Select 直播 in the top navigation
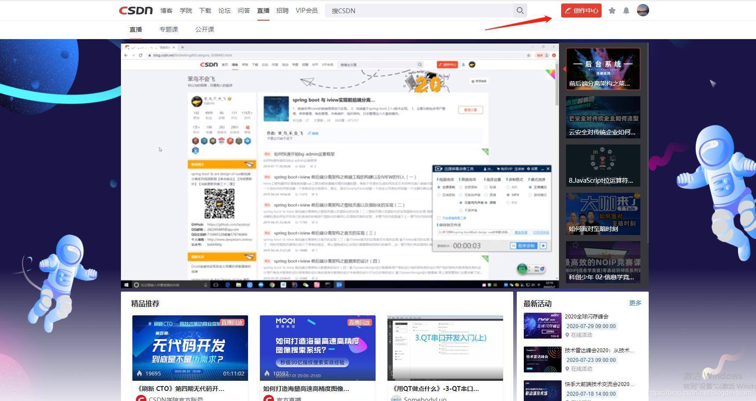Viewport: 756px width, 401px height. pyautogui.click(x=263, y=11)
